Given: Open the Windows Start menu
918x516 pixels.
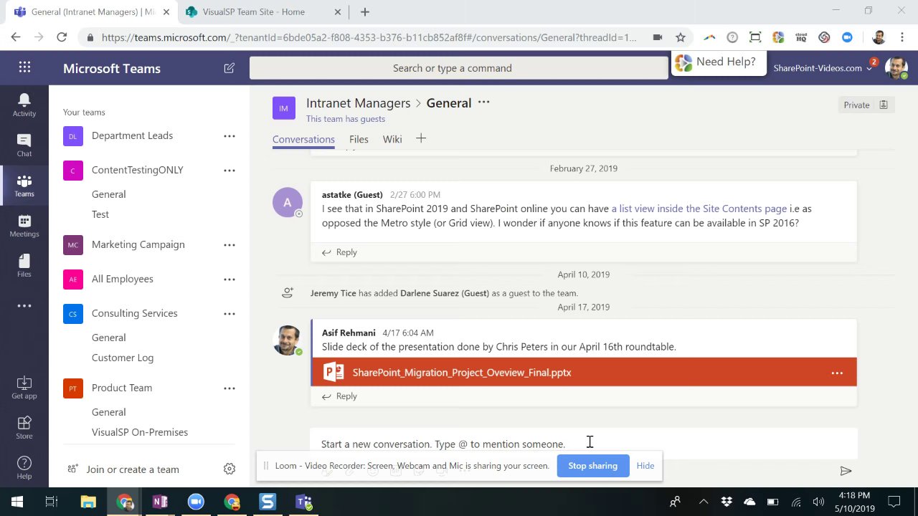Looking at the screenshot, I should click(x=16, y=502).
